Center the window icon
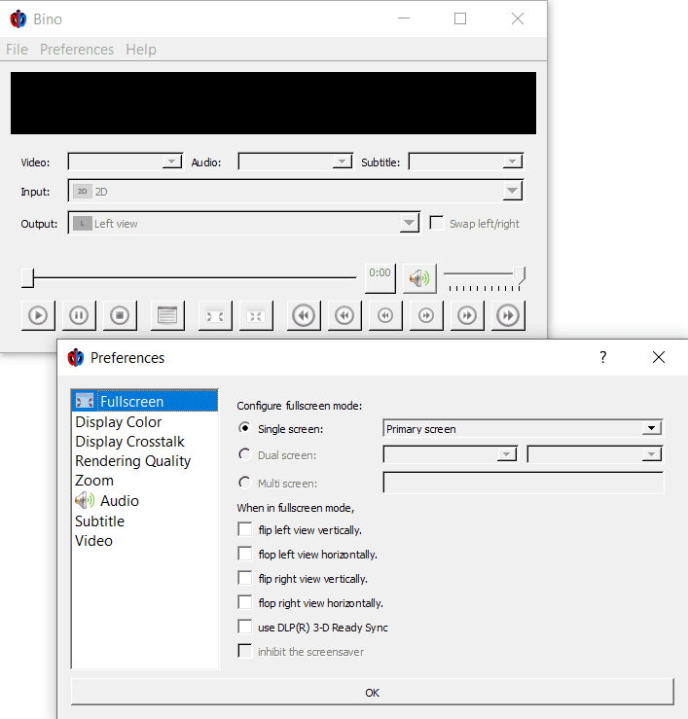The height and width of the screenshot is (719, 688). coord(256,315)
